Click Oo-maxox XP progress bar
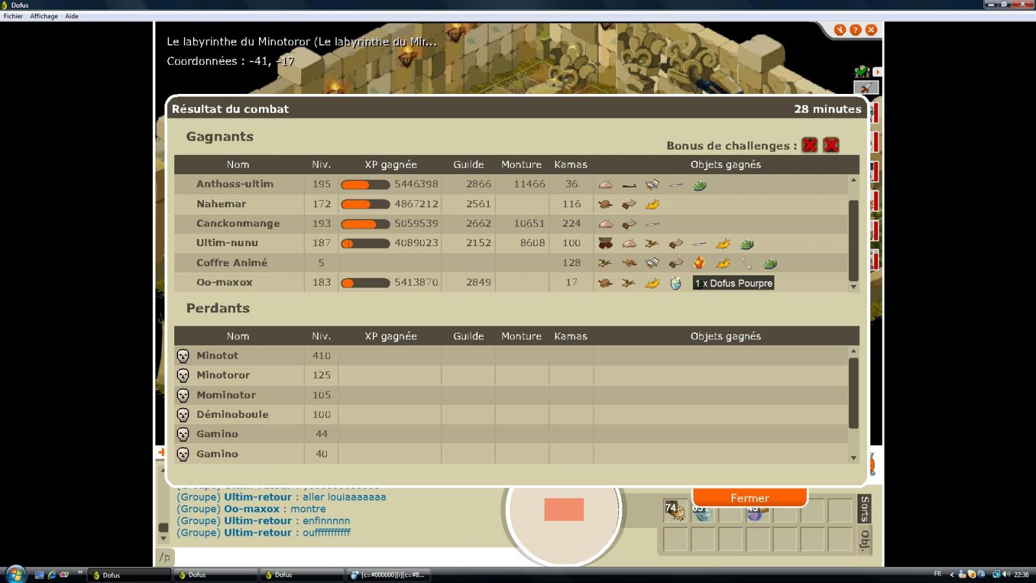The height and width of the screenshot is (583, 1036). pyautogui.click(x=365, y=282)
